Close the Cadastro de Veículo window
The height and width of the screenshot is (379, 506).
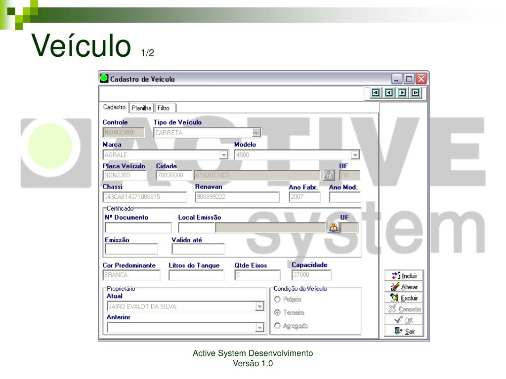click(x=421, y=78)
